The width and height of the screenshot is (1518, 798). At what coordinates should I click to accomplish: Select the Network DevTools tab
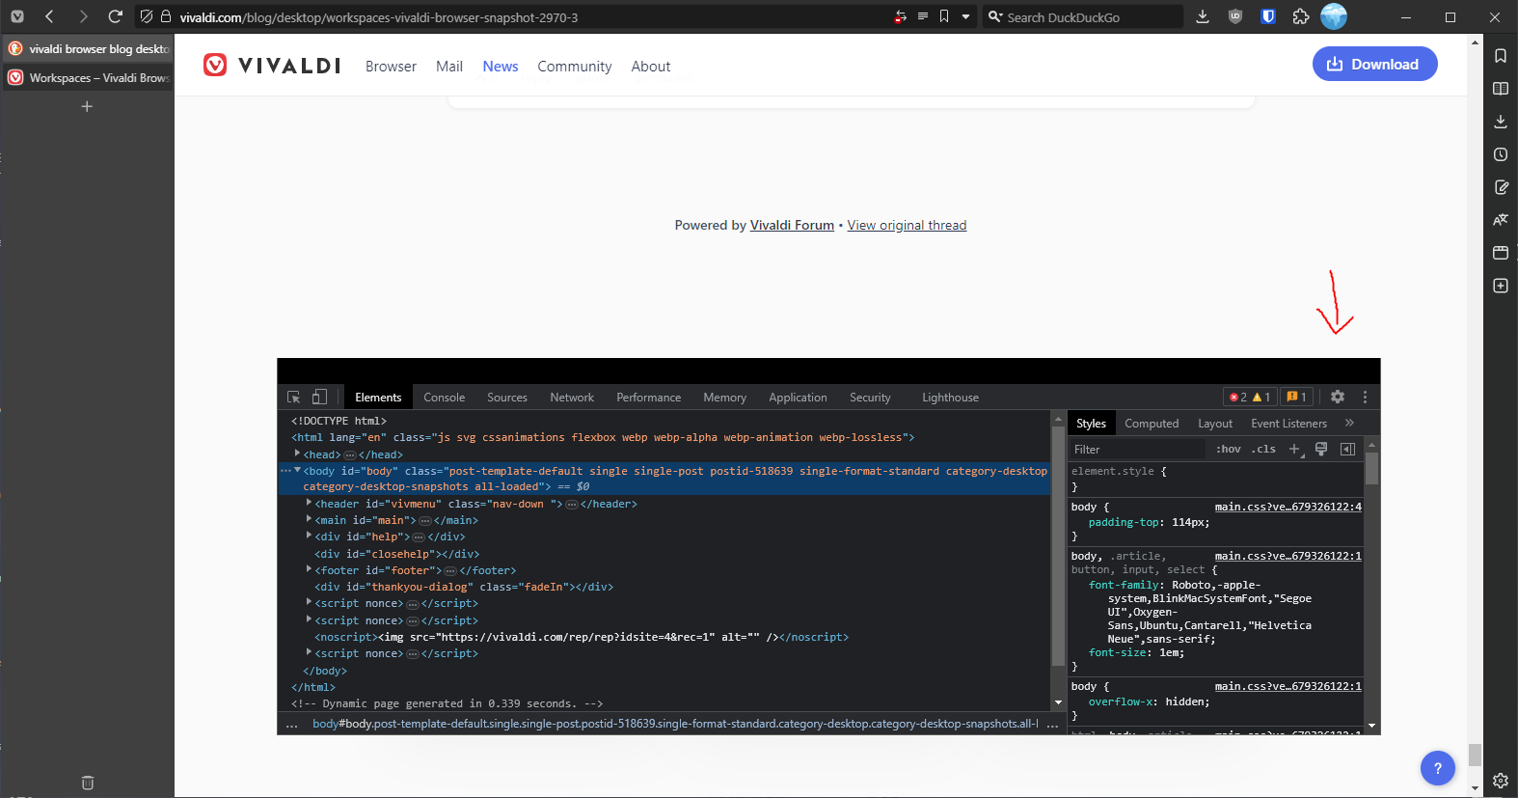click(x=572, y=397)
